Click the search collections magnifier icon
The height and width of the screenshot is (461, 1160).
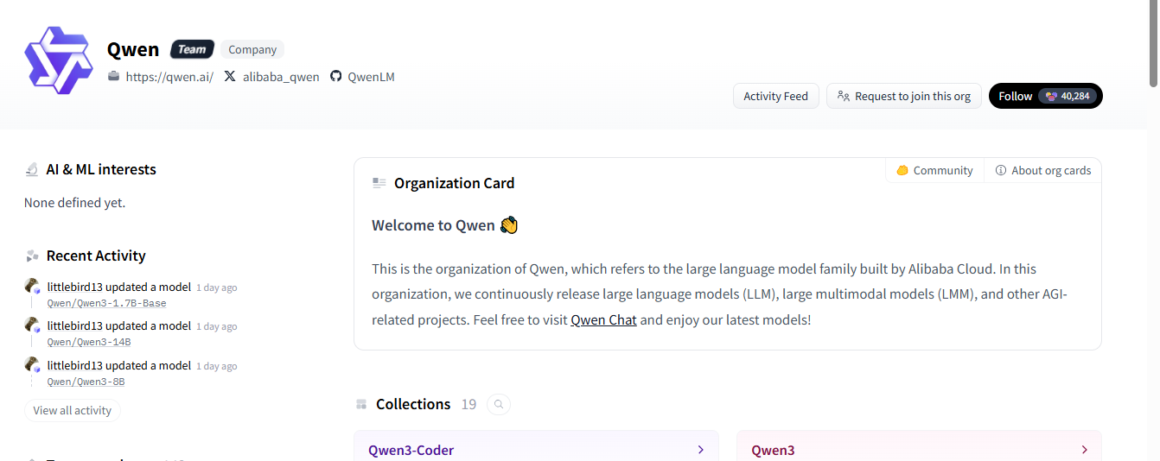(499, 404)
